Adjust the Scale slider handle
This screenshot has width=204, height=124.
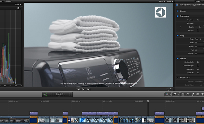(200, 27)
